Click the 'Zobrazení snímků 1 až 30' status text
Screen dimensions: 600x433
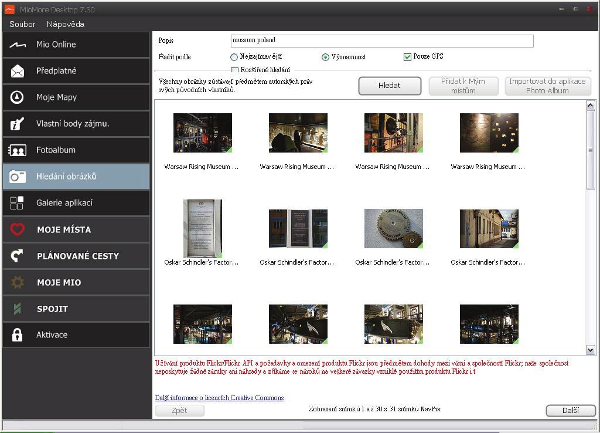click(375, 410)
